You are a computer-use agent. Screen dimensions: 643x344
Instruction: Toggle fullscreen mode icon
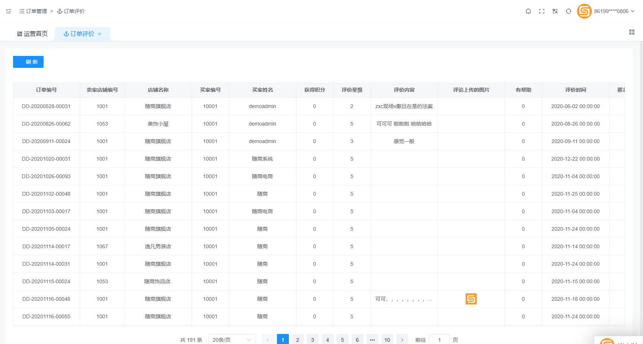(x=542, y=11)
